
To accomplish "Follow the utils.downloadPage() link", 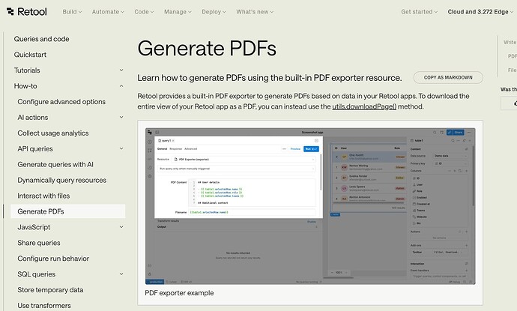I will pyautogui.click(x=364, y=106).
